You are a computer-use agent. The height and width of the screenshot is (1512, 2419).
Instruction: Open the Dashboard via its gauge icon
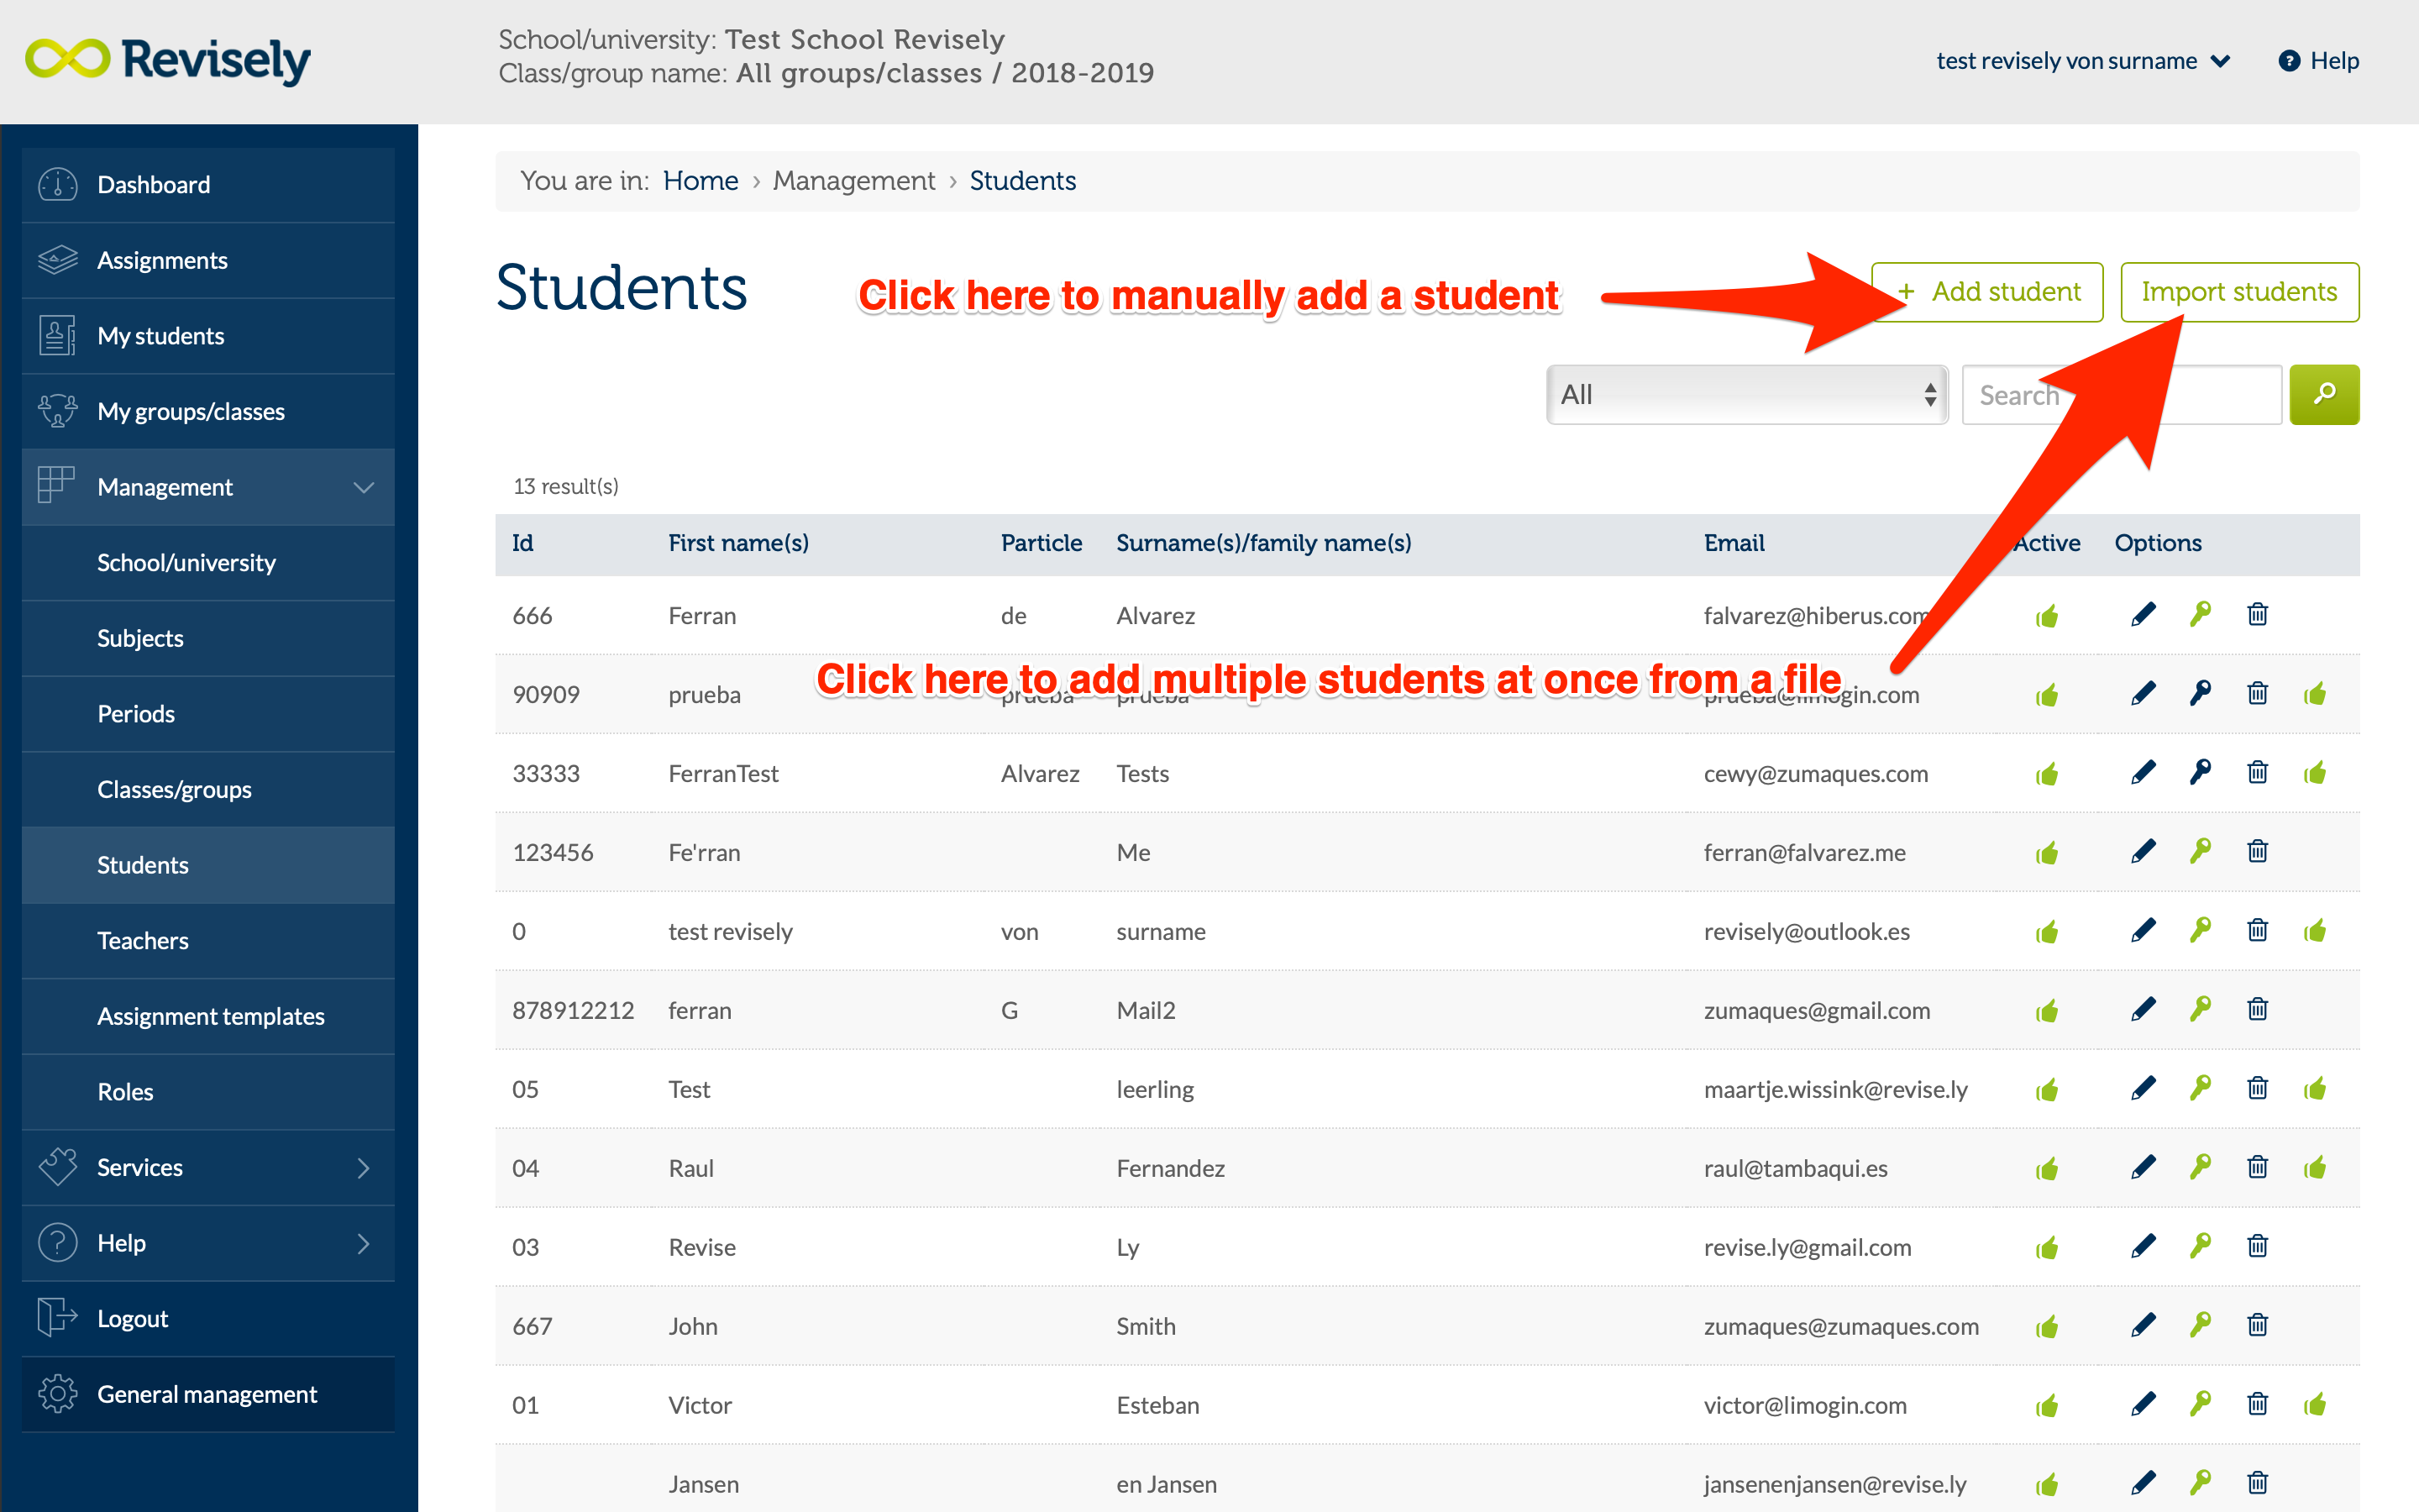click(x=57, y=184)
